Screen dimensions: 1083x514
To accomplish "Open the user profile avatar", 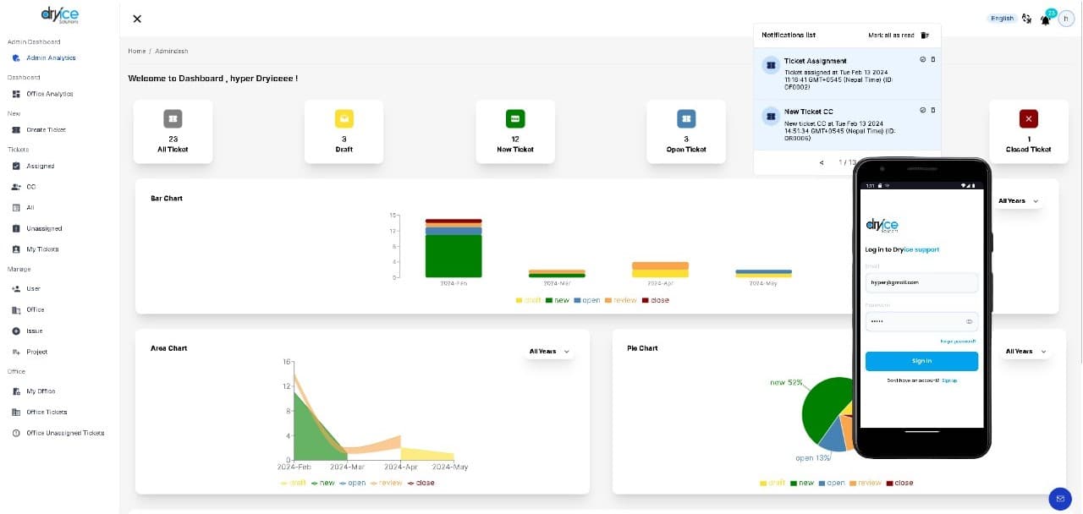I will (x=1066, y=19).
